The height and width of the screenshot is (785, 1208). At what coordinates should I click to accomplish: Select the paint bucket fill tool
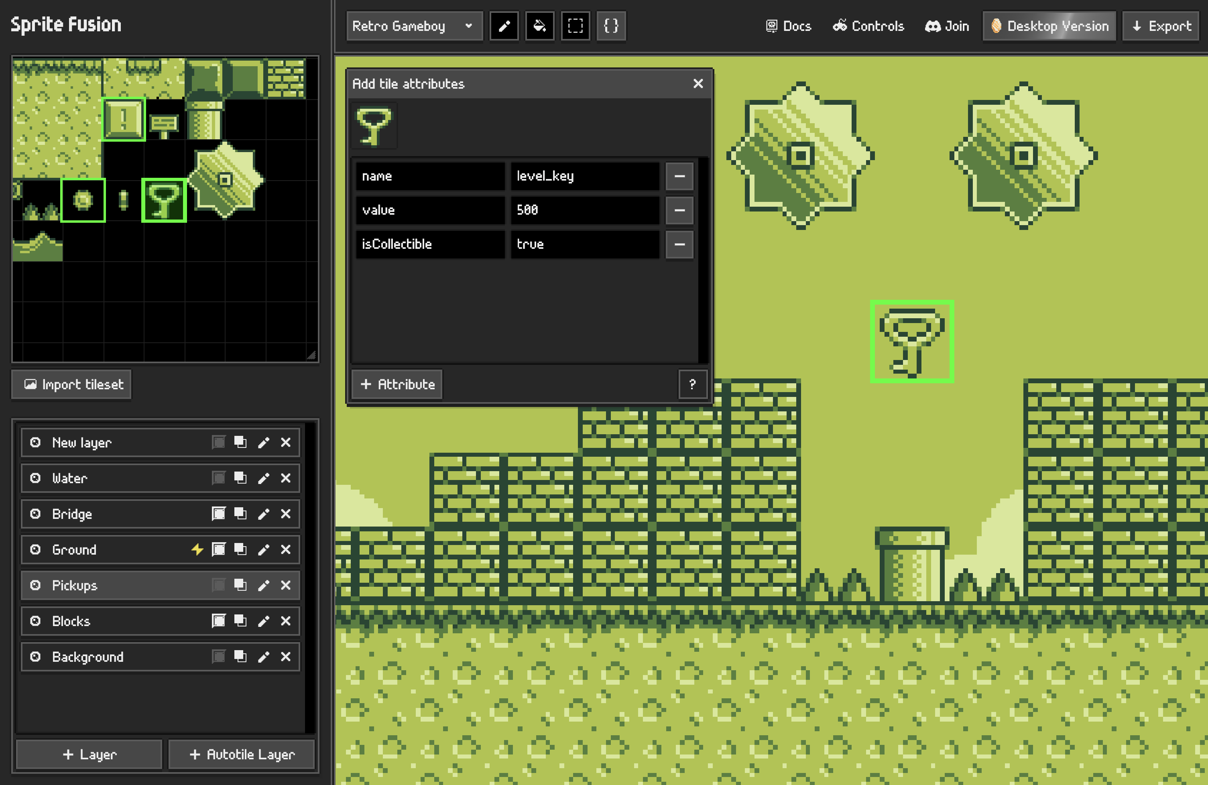tap(539, 26)
